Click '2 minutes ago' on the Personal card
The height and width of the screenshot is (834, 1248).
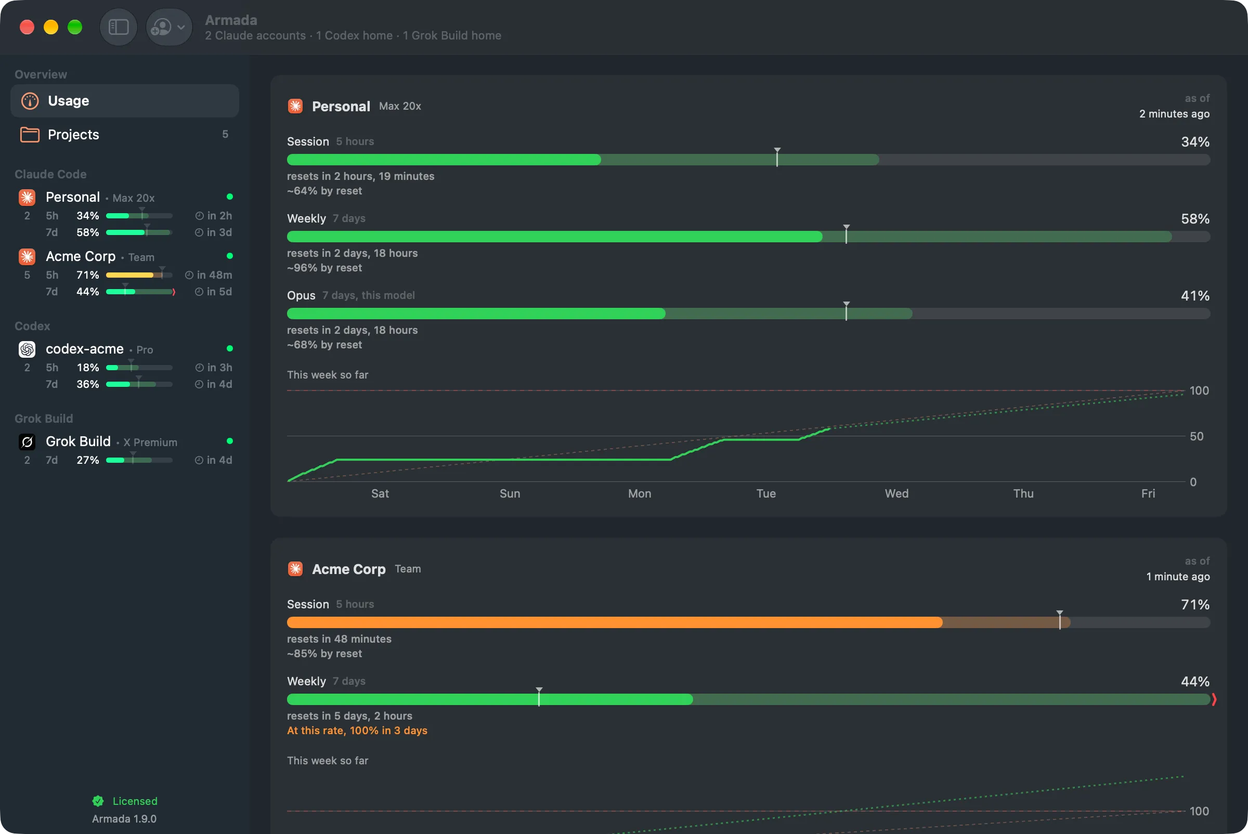coord(1174,113)
